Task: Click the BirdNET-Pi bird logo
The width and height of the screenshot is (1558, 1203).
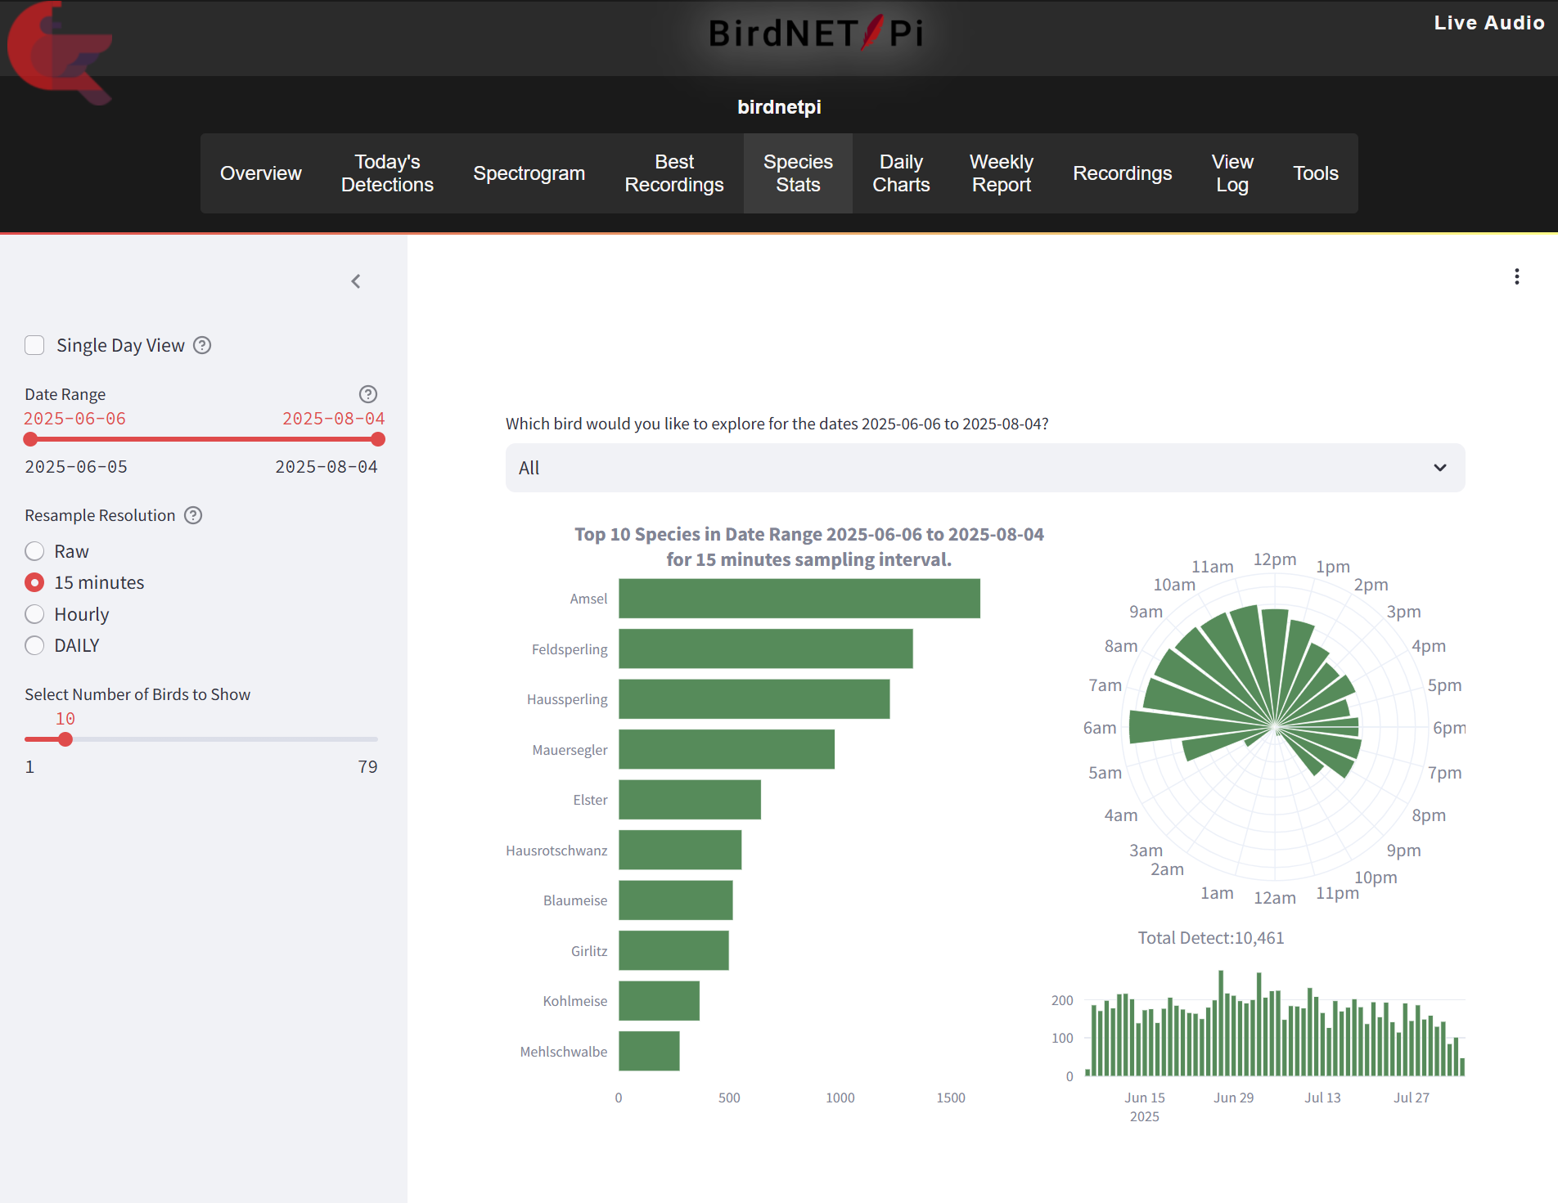Action: [x=59, y=52]
